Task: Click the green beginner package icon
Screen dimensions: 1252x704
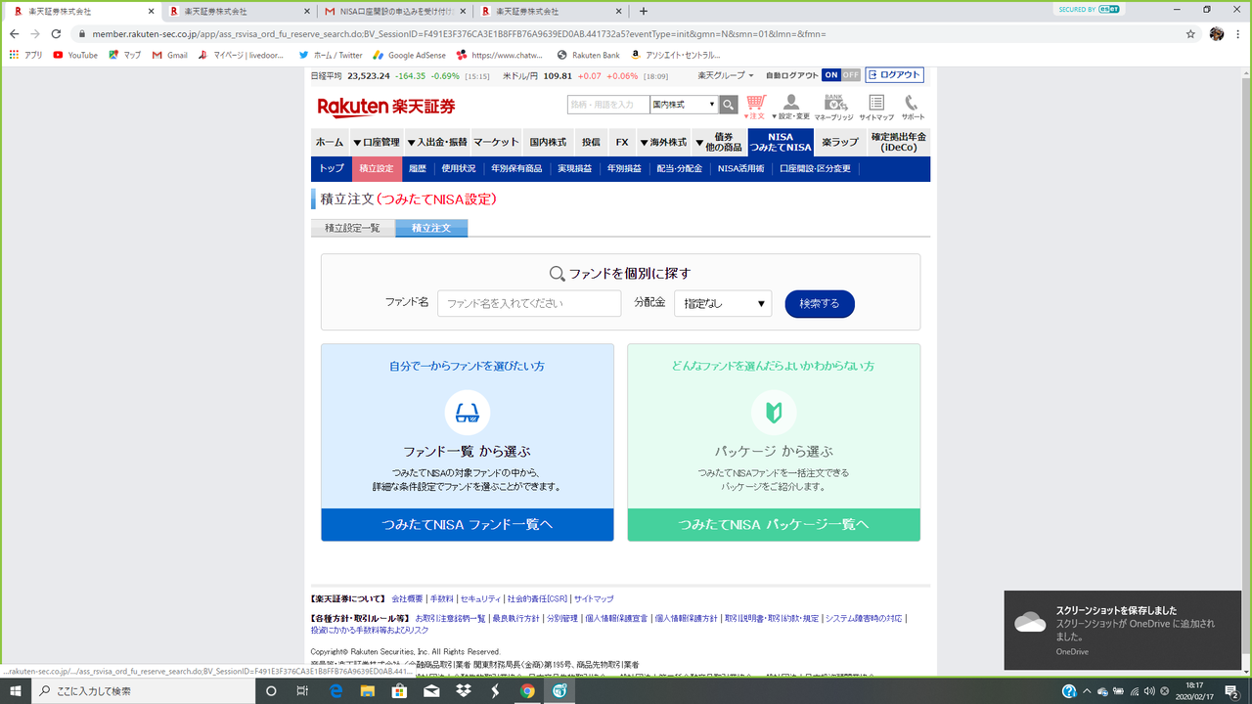Action: coord(774,413)
